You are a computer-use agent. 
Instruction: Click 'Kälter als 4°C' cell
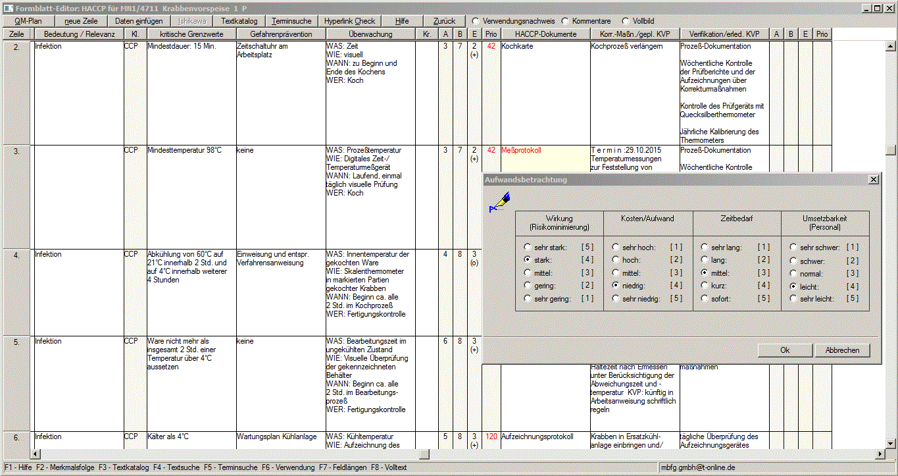coord(168,436)
